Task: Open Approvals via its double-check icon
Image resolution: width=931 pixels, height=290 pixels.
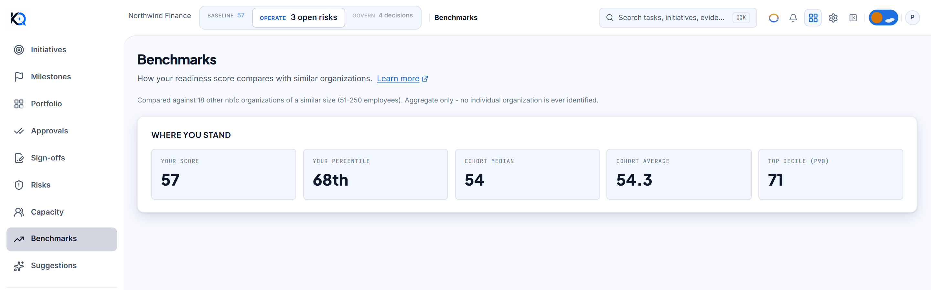Action: tap(19, 131)
